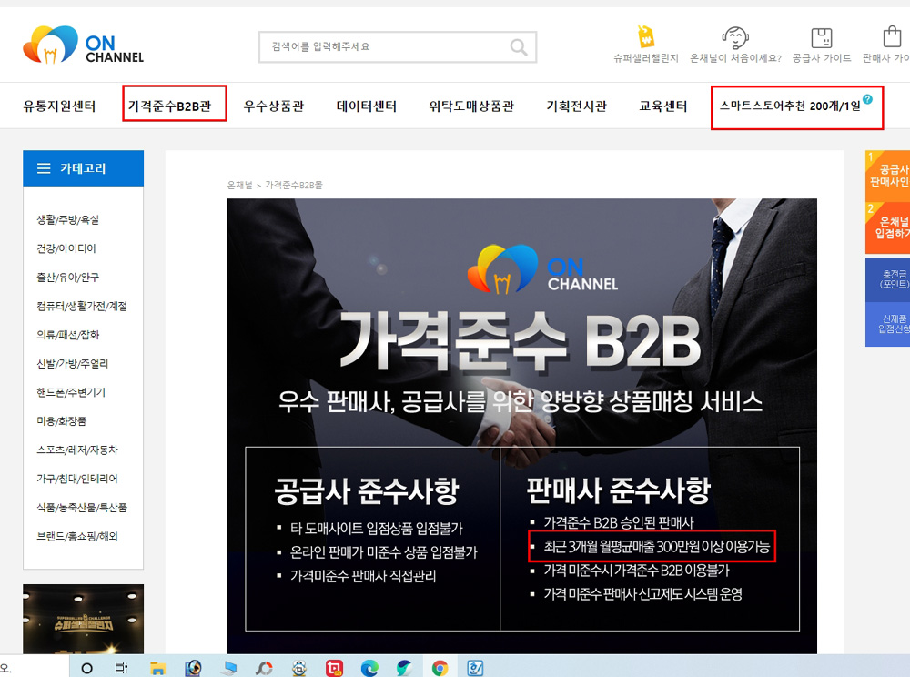Screen dimensions: 910x677
Task: Select the 의류/패션/잡화 category
Action: (x=67, y=335)
